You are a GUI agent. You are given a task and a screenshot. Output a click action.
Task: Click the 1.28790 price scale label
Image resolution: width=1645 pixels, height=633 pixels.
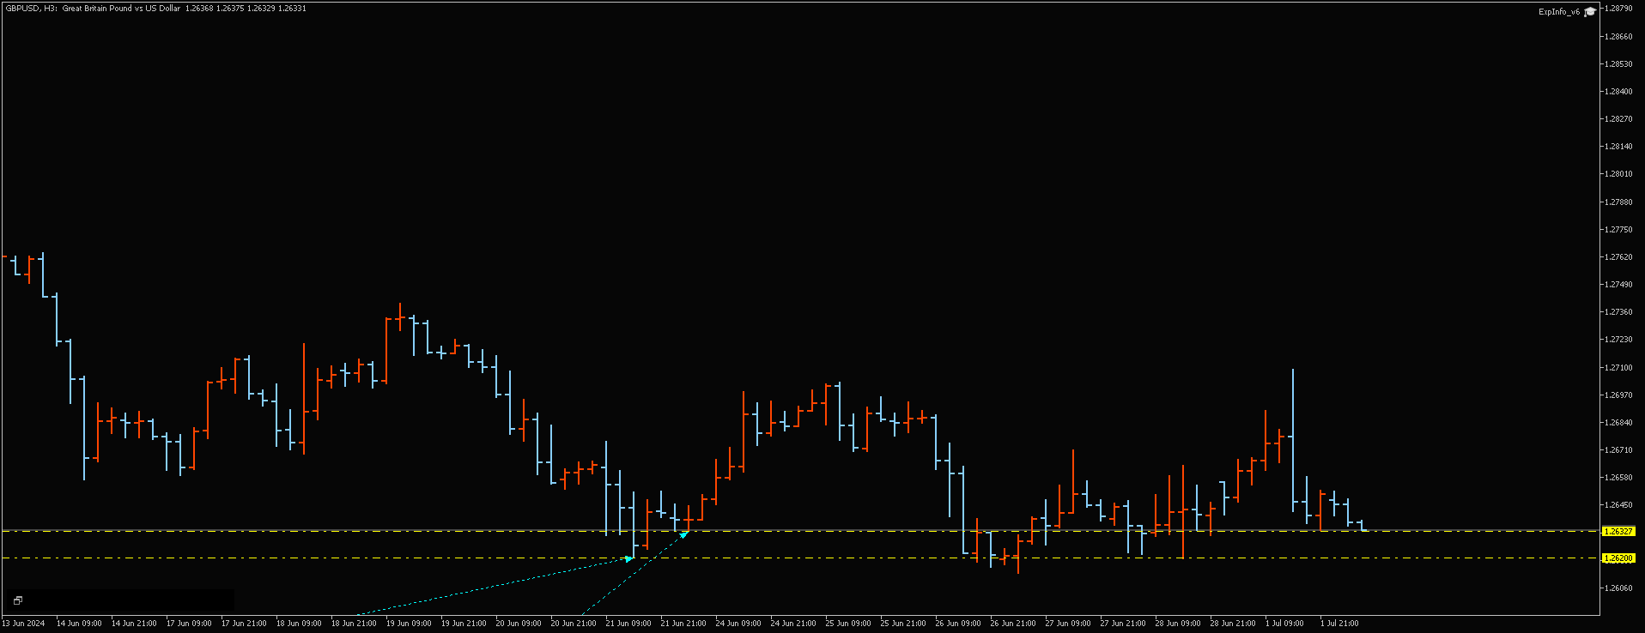tap(1618, 9)
